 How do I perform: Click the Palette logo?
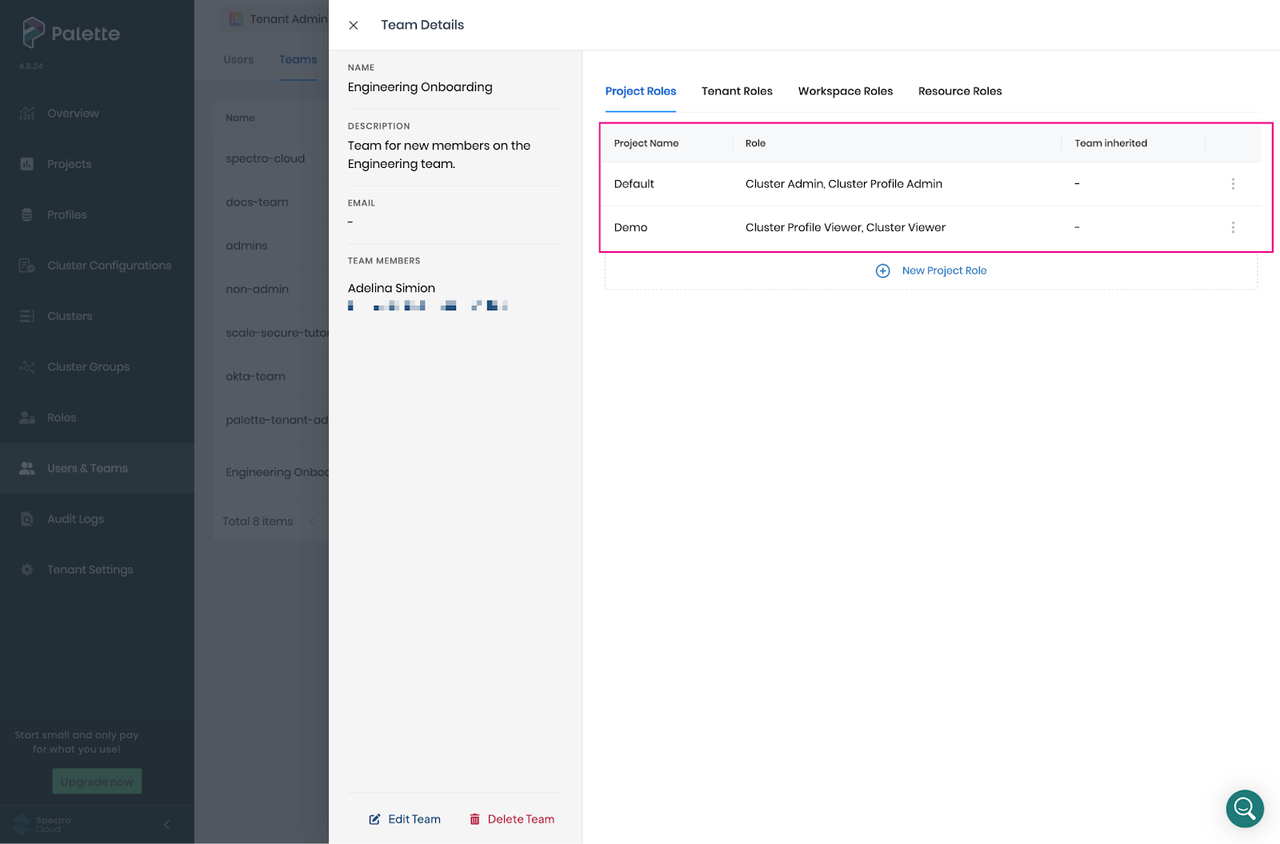pos(69,34)
